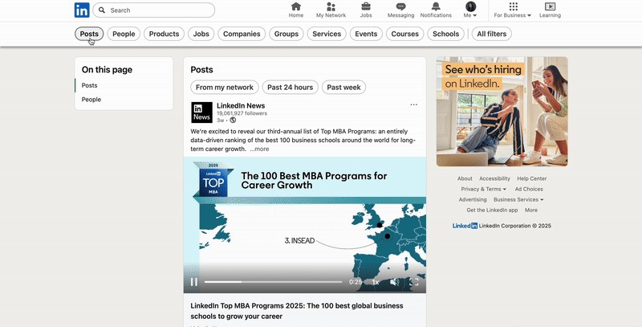Open the Learning icon in navbar
Image resolution: width=642 pixels, height=327 pixels.
point(550,7)
